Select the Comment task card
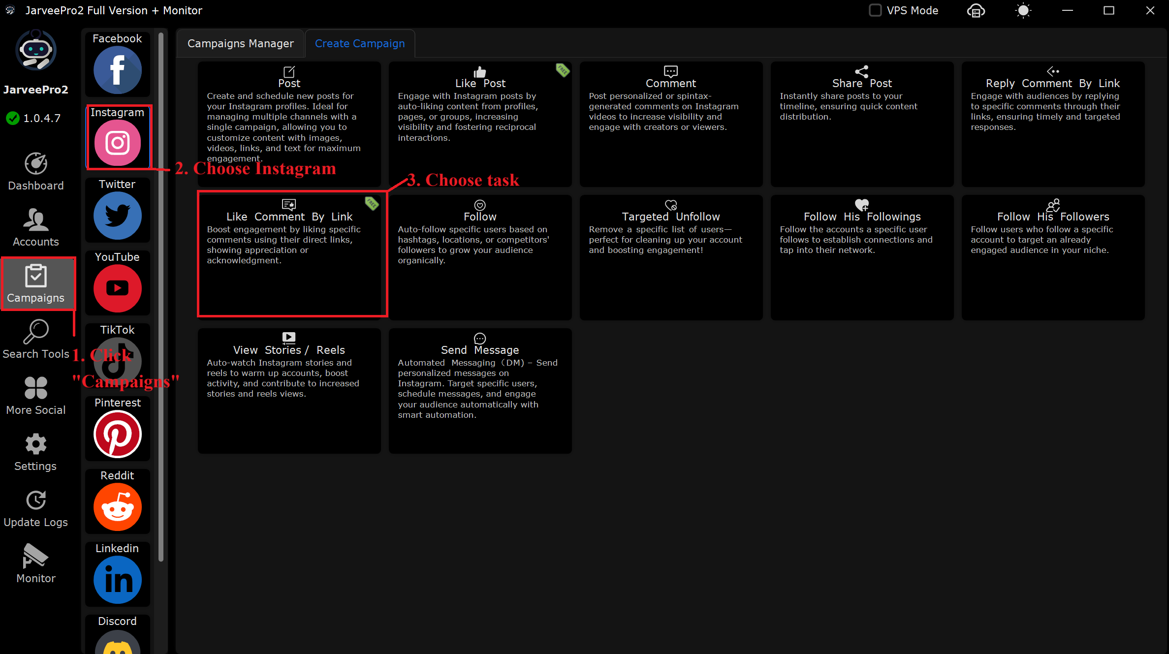The height and width of the screenshot is (654, 1169). tap(671, 124)
